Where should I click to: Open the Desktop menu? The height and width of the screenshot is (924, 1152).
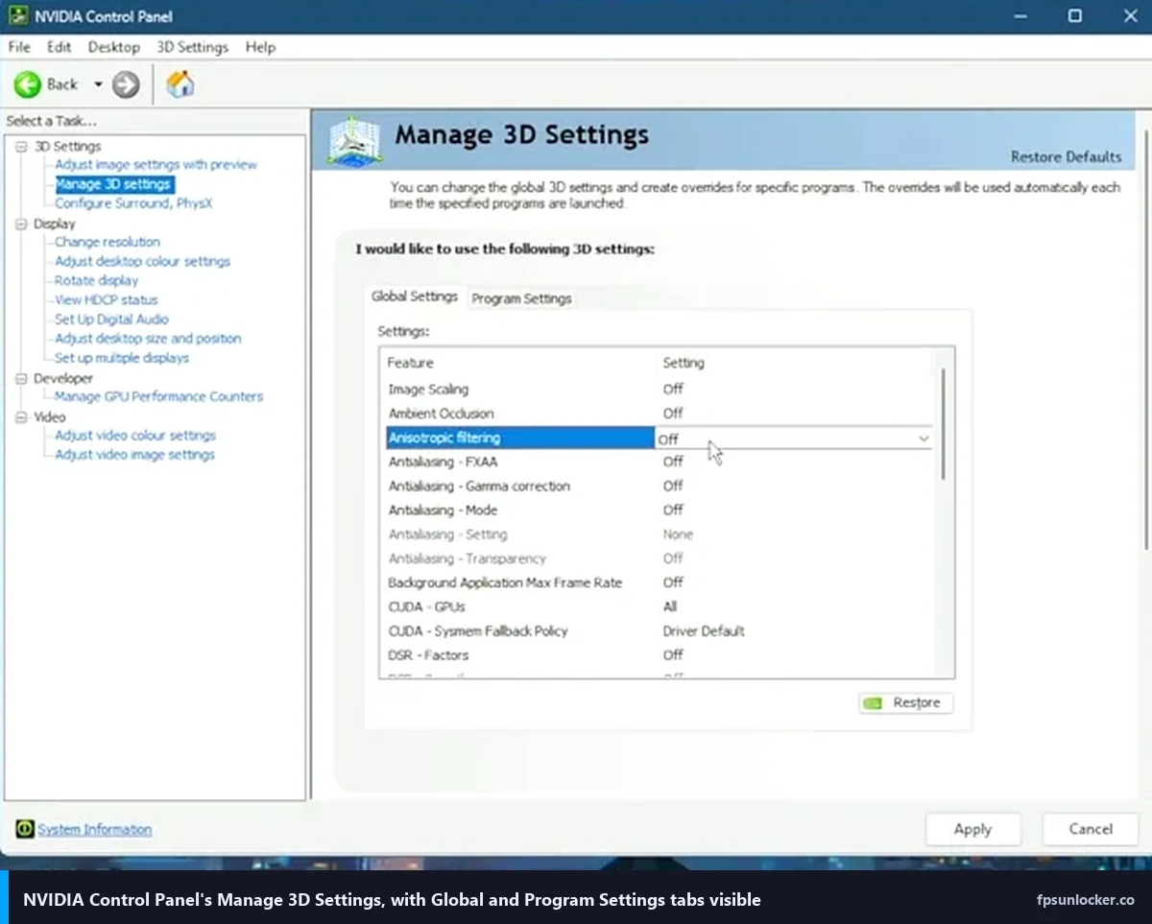[x=114, y=47]
